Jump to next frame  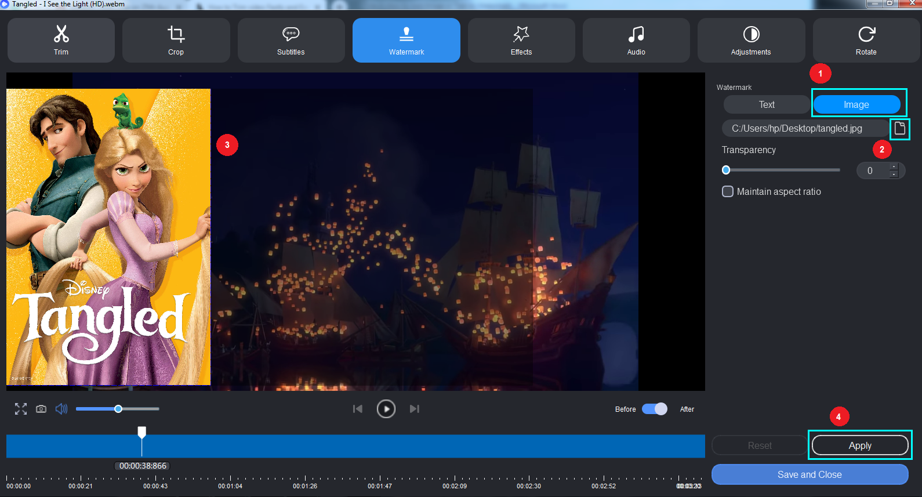click(414, 409)
